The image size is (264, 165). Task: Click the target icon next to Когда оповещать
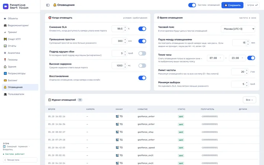(x=50, y=18)
